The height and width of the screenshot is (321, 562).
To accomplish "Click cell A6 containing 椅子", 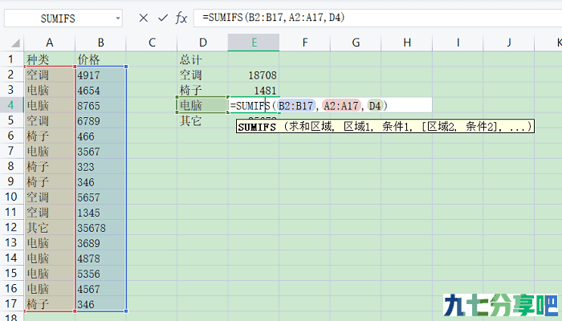I will click(x=50, y=136).
